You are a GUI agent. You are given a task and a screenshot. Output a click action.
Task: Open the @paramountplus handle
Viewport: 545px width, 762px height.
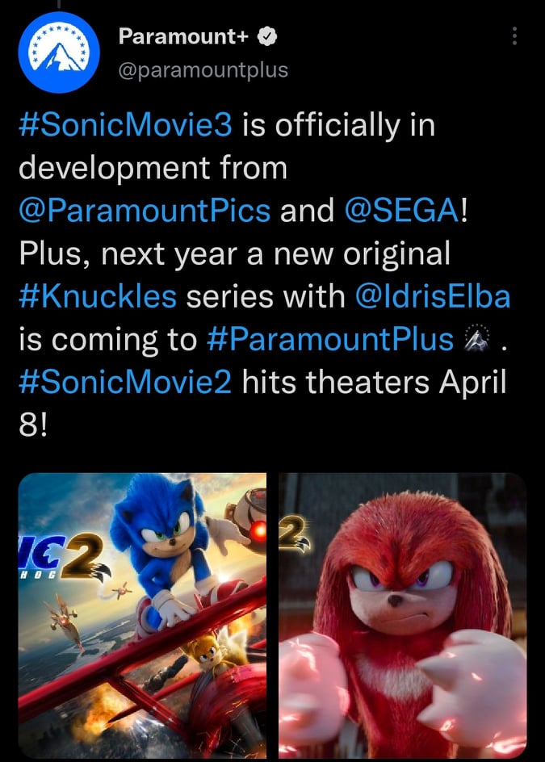(x=203, y=70)
